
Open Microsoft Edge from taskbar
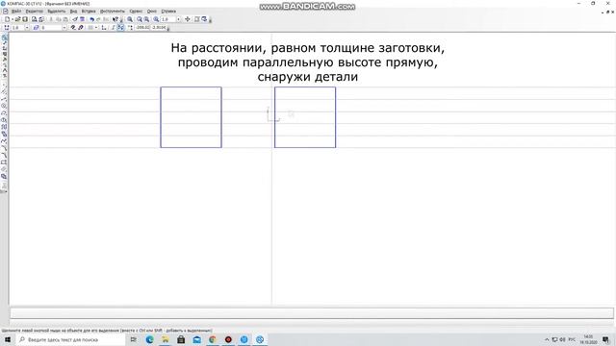pyautogui.click(x=150, y=339)
